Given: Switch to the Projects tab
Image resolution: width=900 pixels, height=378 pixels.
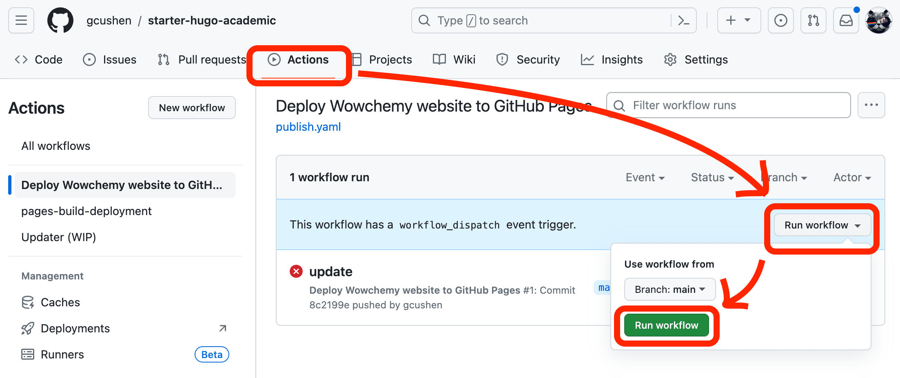Looking at the screenshot, I should [382, 59].
